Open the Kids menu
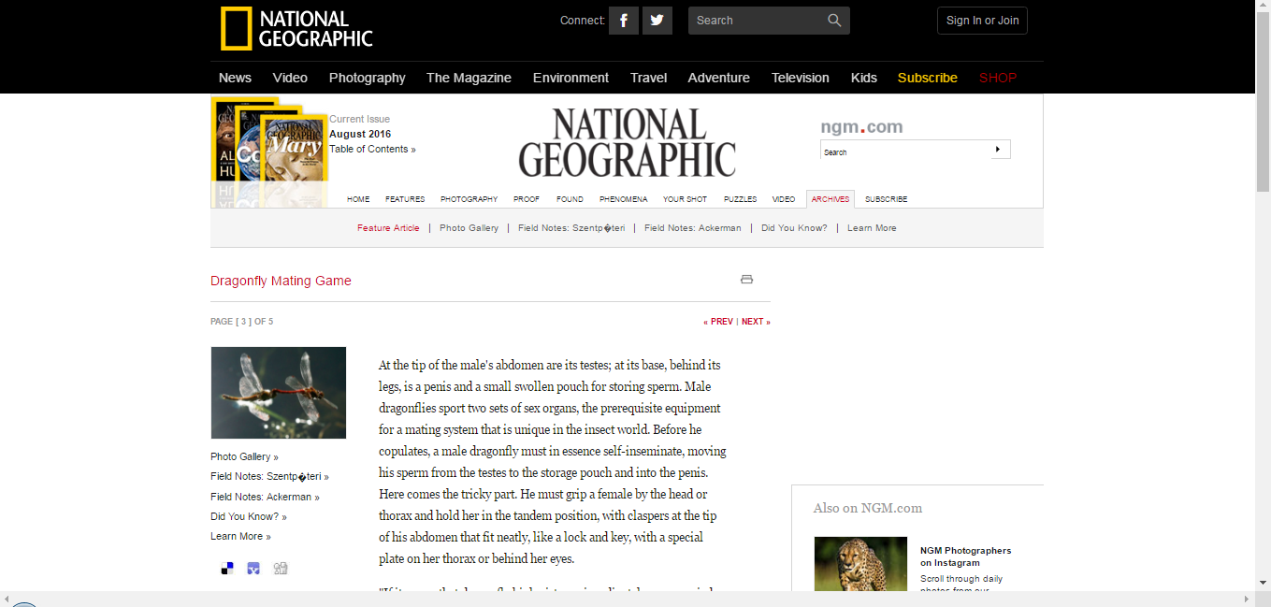 pyautogui.click(x=864, y=78)
